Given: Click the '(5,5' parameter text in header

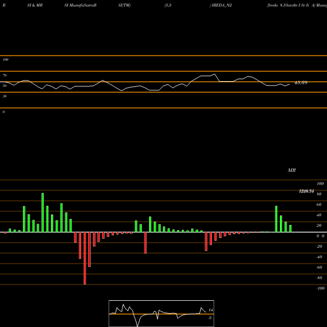Looking at the screenshot, I should [x=168, y=5].
